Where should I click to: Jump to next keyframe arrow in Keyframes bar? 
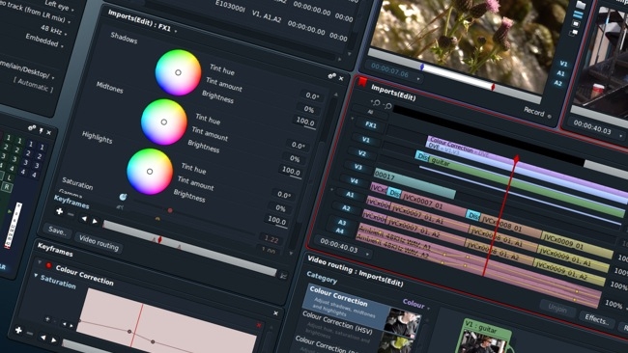click(95, 221)
